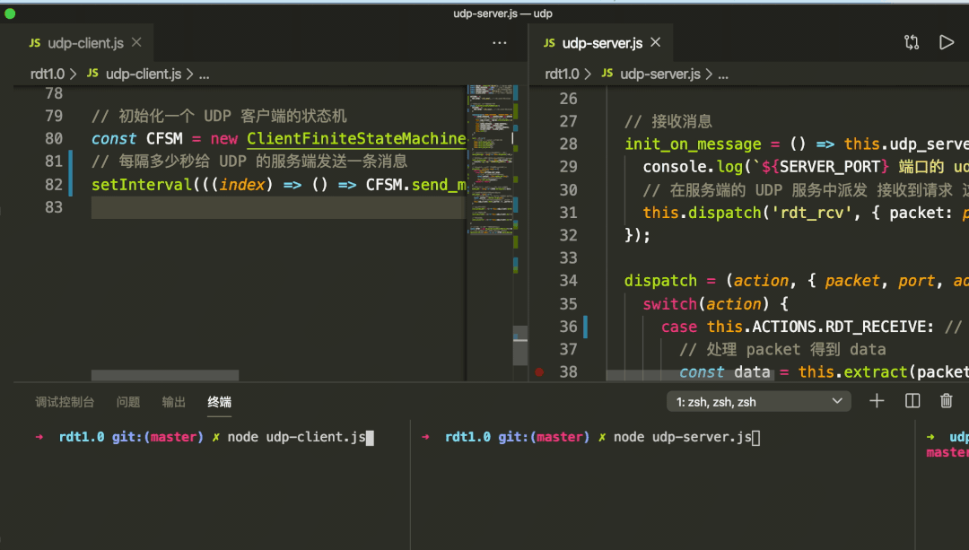Click 'switch' keyword on line 35
The width and height of the screenshot is (969, 550).
(670, 304)
